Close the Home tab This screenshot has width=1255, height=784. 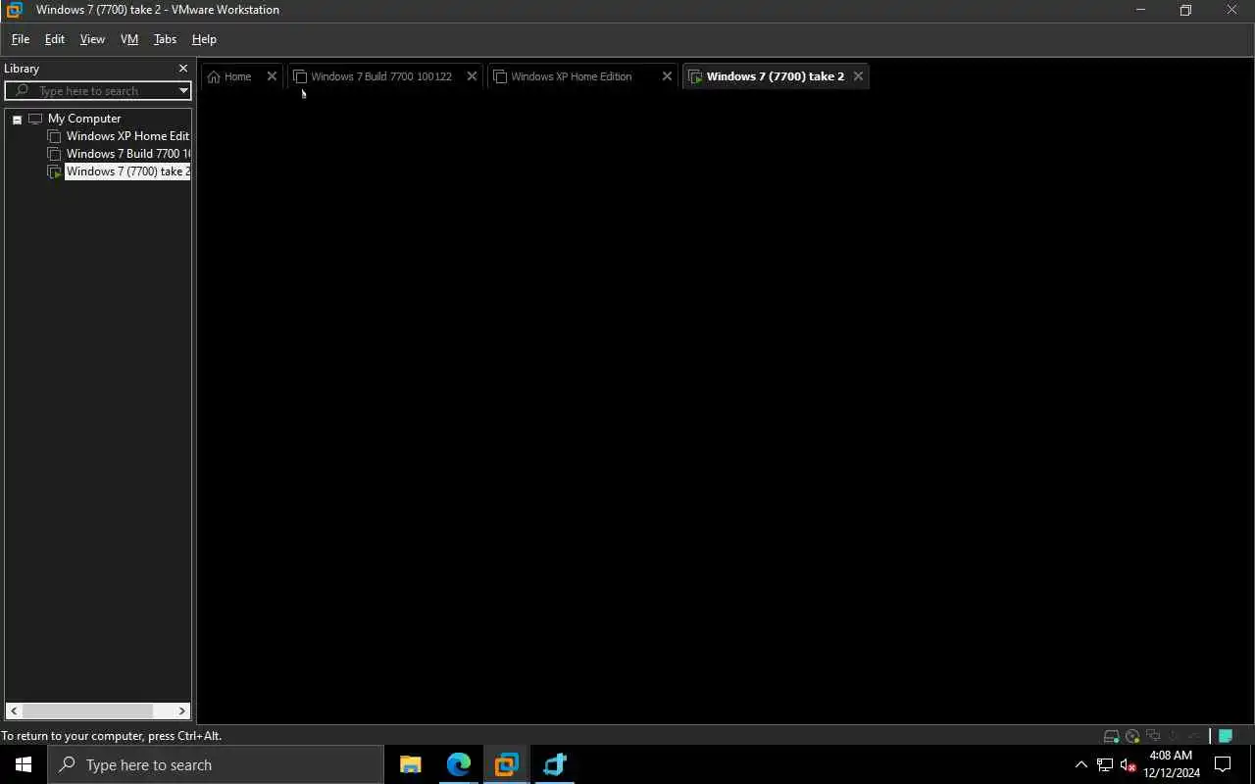[272, 76]
